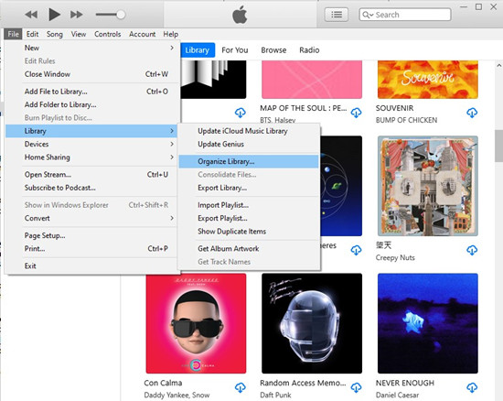The height and width of the screenshot is (401, 503).
Task: Download SOUVENIR album from cloud
Action: [x=472, y=113]
